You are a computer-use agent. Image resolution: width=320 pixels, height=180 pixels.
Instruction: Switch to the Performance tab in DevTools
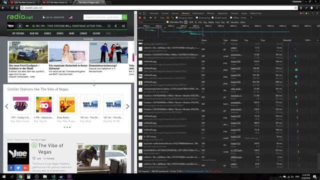(198, 13)
